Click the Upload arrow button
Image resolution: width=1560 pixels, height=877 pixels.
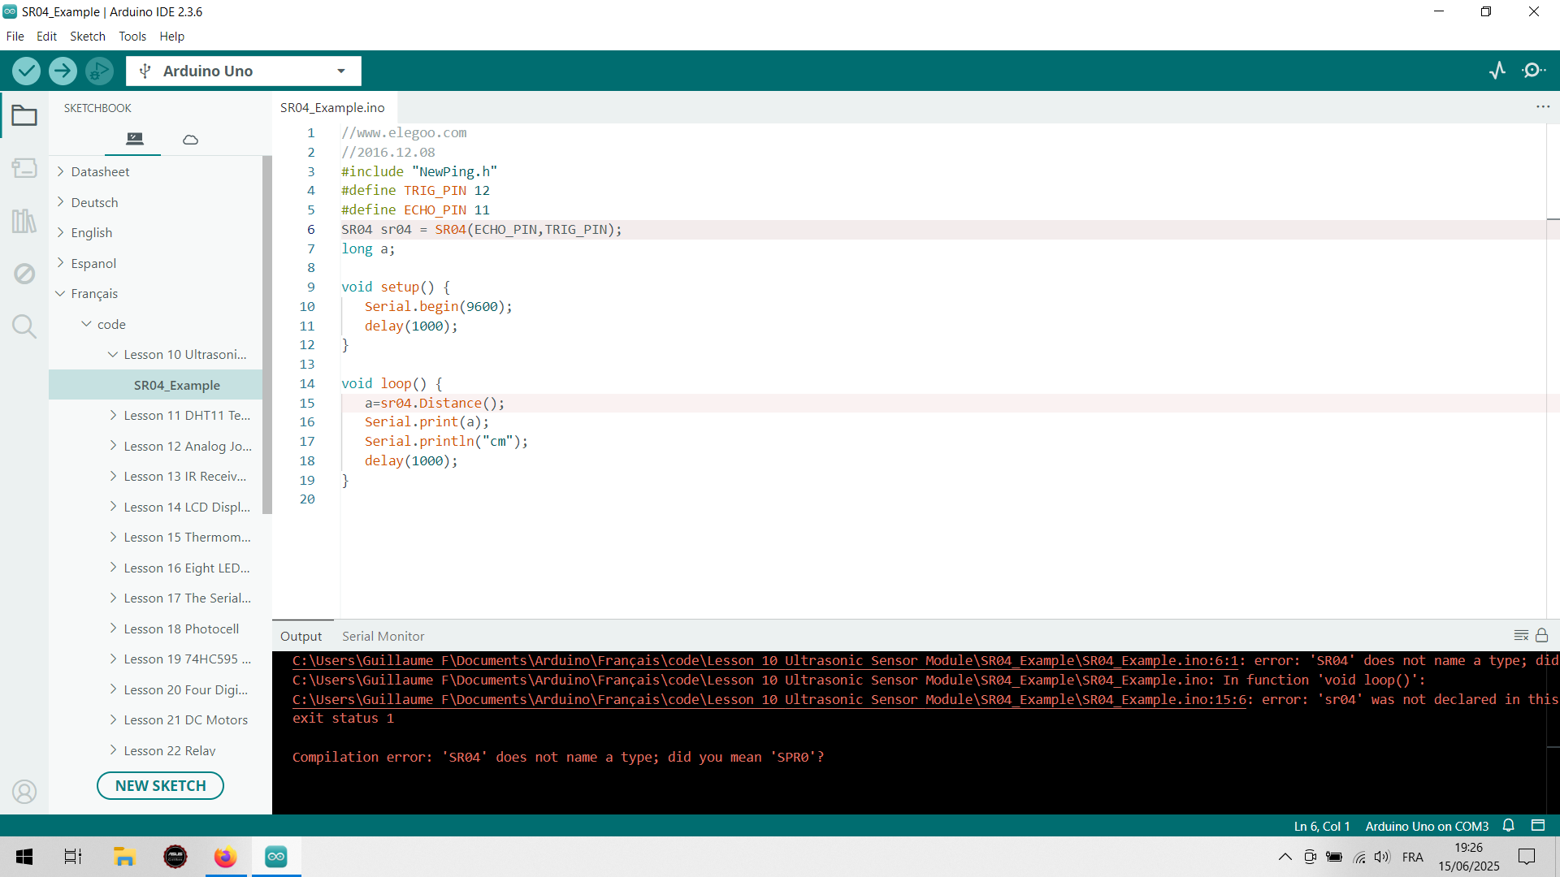(x=63, y=71)
